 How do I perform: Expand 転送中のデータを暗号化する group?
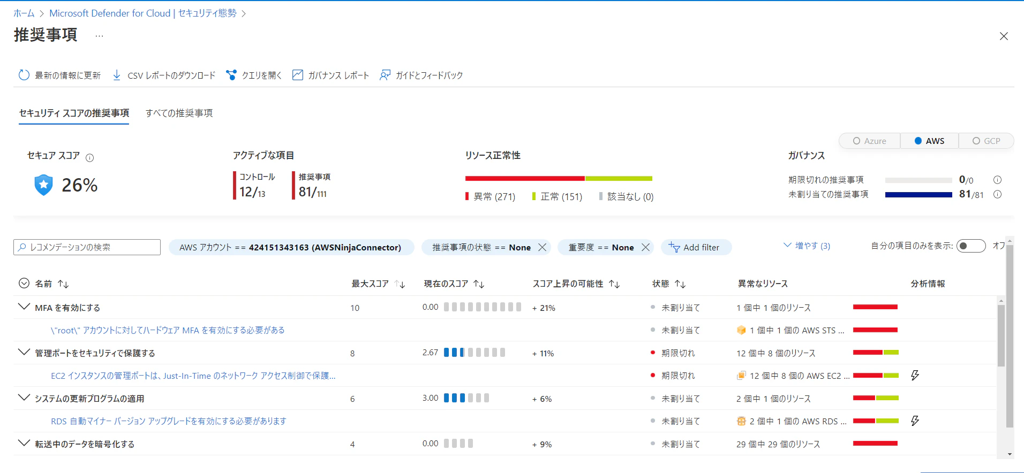coord(24,444)
